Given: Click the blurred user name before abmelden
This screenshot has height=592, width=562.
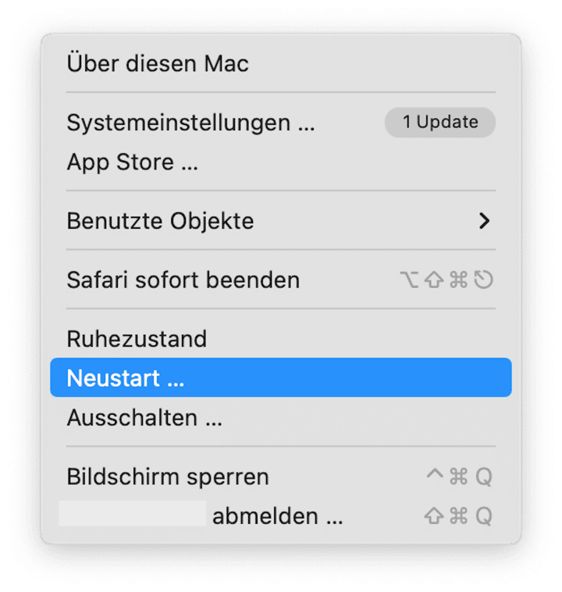Looking at the screenshot, I should pyautogui.click(x=133, y=513).
